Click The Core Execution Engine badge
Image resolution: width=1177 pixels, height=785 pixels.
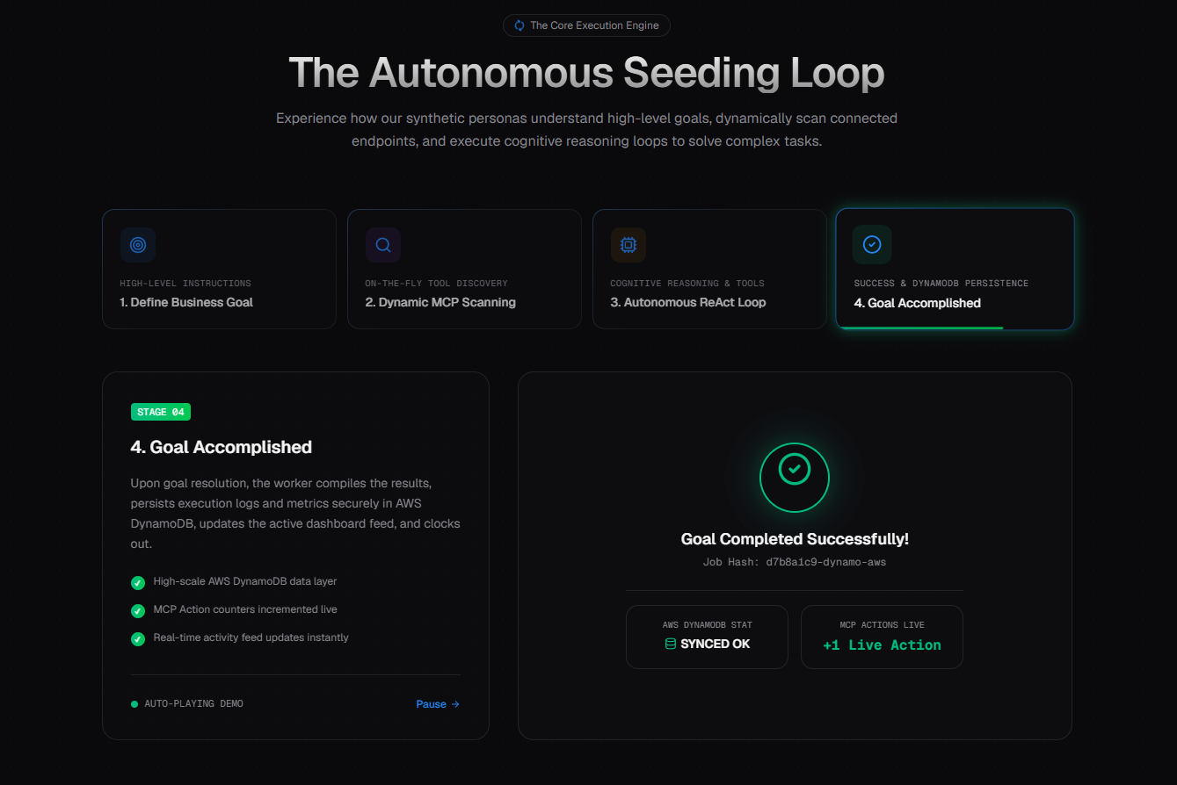586,25
